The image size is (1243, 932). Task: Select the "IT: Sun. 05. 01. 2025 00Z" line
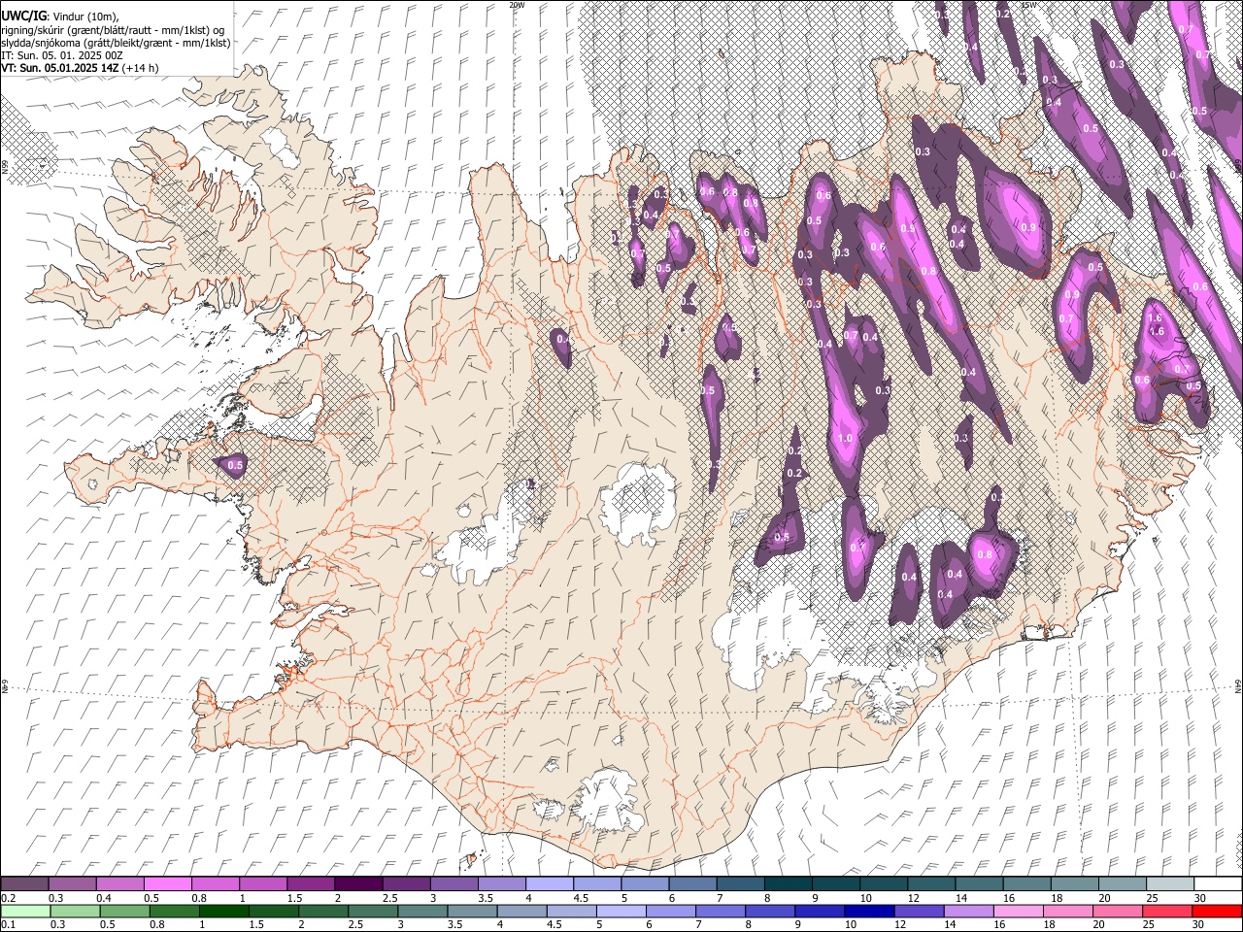[62, 55]
